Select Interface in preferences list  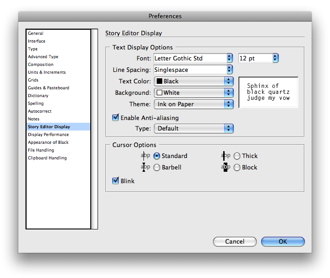click(58, 41)
